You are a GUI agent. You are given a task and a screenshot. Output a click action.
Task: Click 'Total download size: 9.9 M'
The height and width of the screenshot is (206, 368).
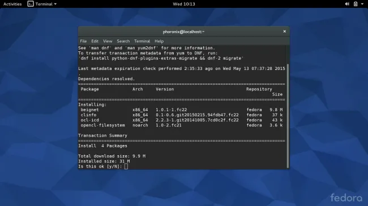pos(112,156)
